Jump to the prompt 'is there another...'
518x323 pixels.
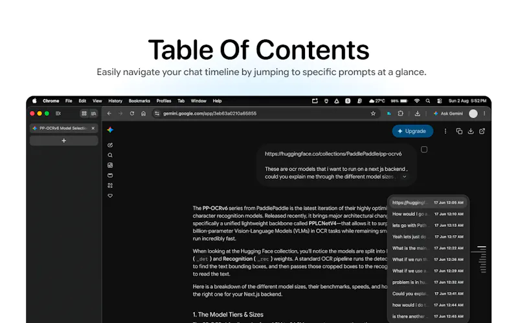click(428, 317)
